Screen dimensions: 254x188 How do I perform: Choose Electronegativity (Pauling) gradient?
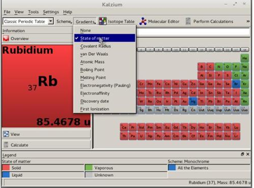105,85
